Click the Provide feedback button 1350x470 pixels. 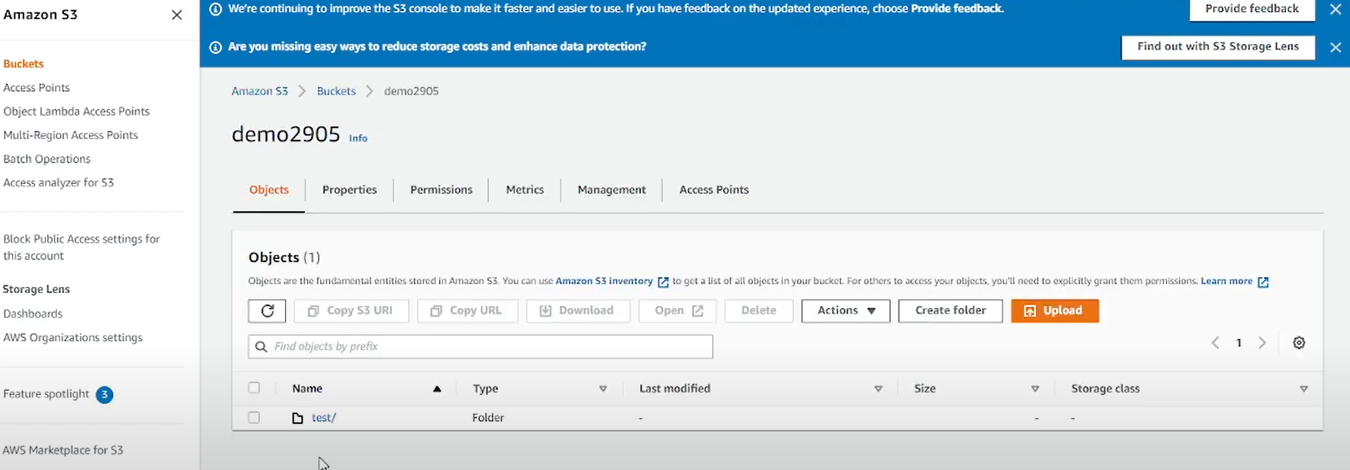click(x=1252, y=9)
